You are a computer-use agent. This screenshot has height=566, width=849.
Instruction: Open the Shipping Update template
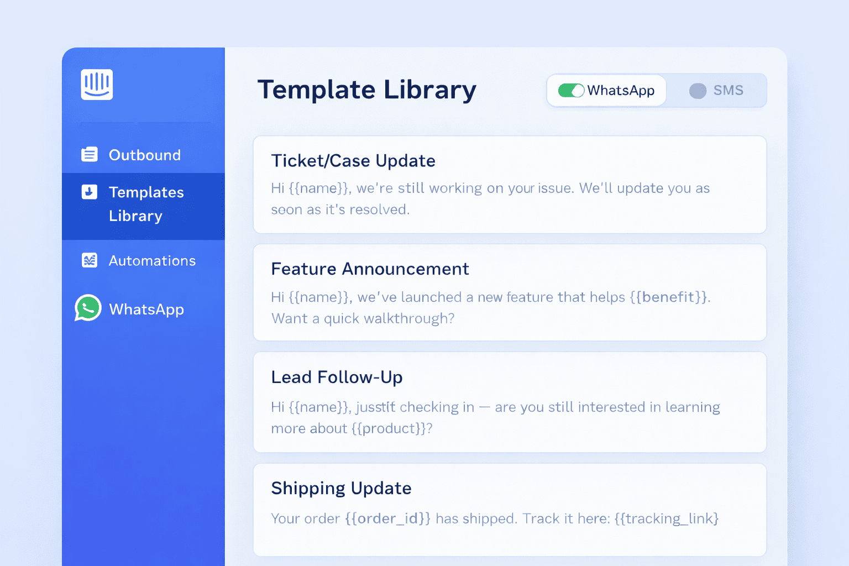509,509
